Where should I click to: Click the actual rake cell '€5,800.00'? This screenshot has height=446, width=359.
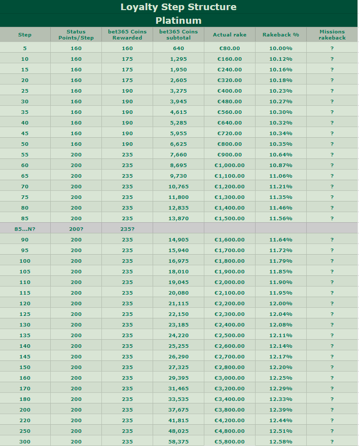pos(230,441)
